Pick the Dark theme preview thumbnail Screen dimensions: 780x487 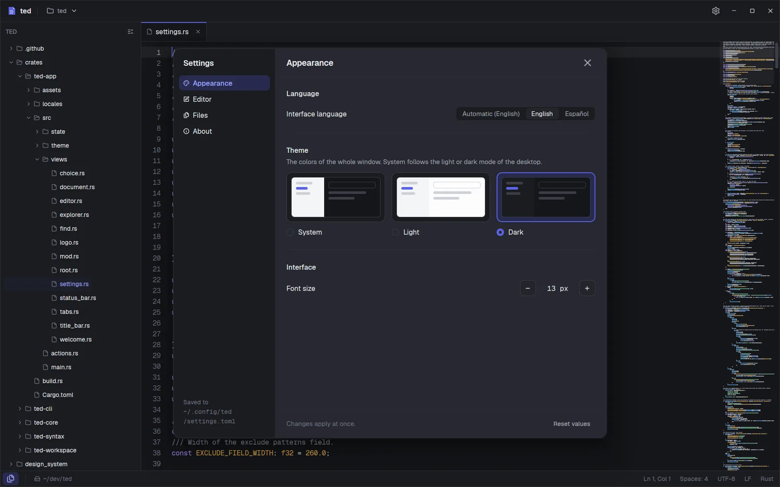pyautogui.click(x=546, y=197)
